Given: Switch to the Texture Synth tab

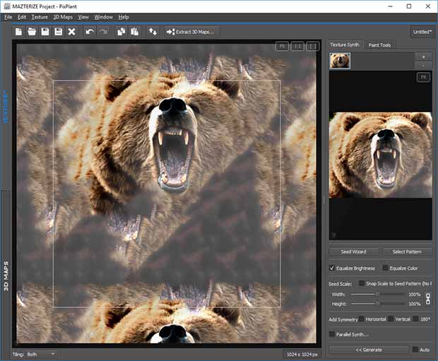Looking at the screenshot, I should [345, 45].
